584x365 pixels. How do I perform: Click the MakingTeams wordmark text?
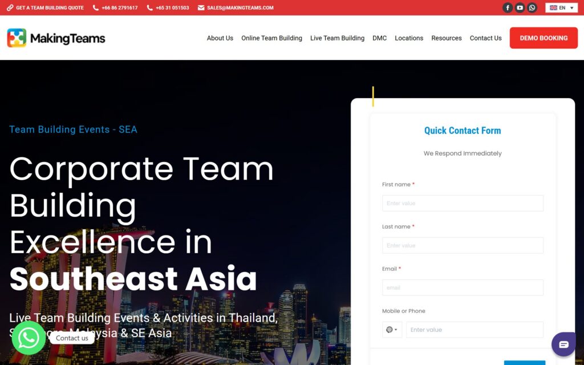point(68,38)
